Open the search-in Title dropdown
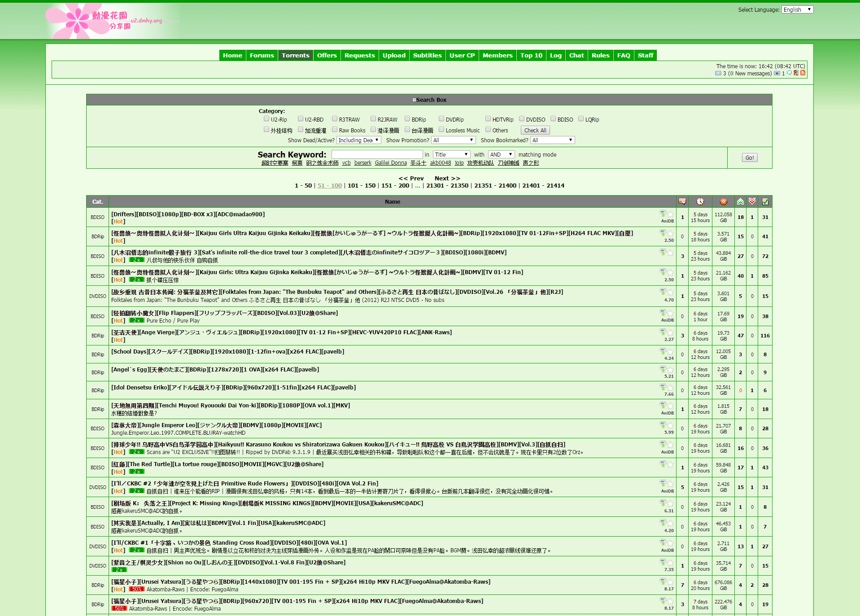The image size is (860, 616). coord(452,154)
